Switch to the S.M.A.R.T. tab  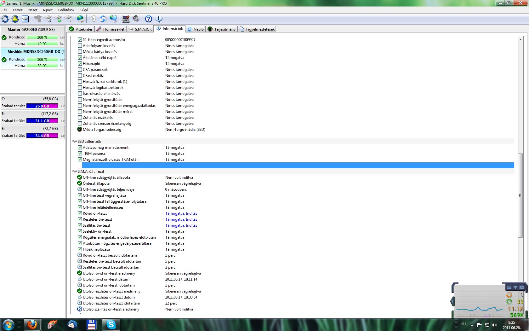140,29
